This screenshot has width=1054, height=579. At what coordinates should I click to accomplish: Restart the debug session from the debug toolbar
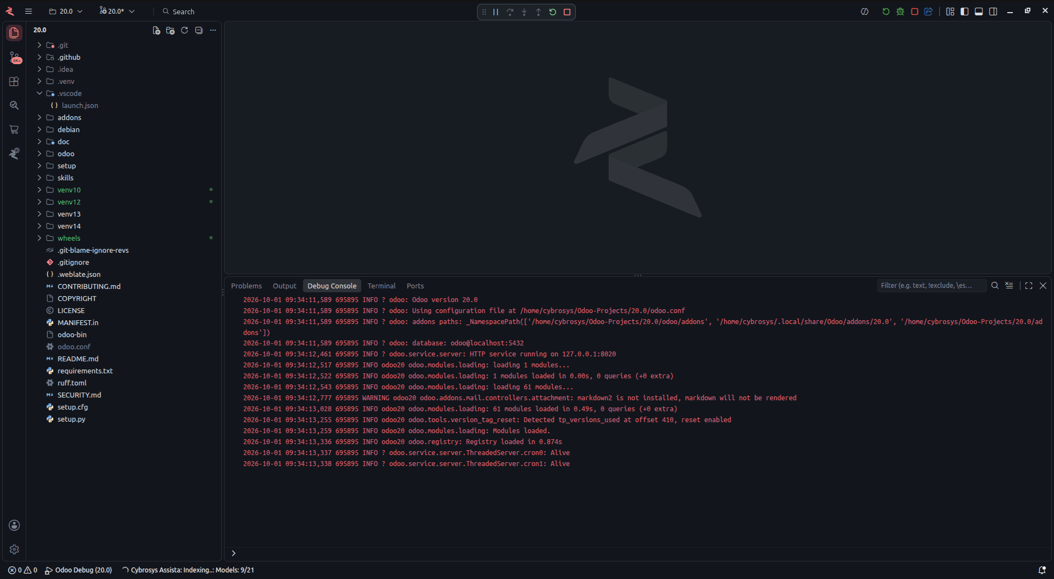553,12
